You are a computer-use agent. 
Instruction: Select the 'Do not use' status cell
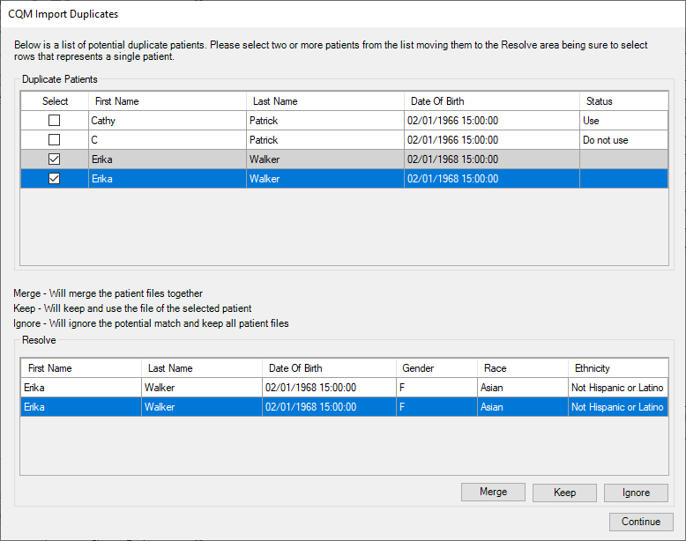pos(623,139)
